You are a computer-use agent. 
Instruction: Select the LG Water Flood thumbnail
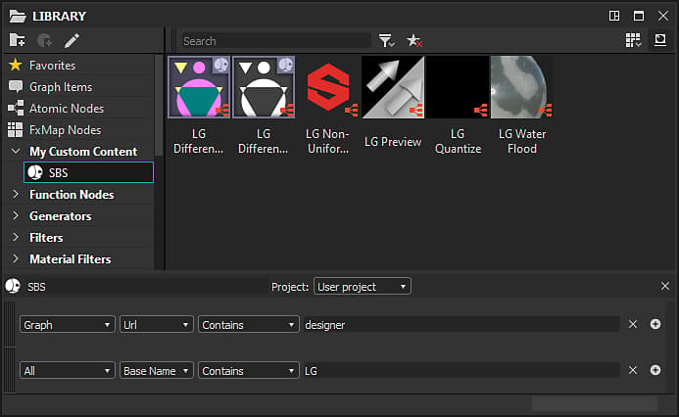522,106
